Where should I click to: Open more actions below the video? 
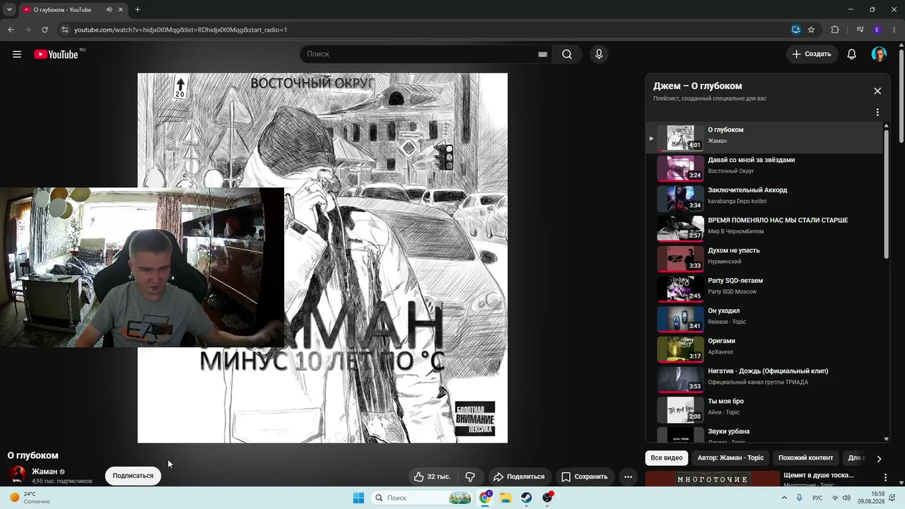[x=628, y=476]
